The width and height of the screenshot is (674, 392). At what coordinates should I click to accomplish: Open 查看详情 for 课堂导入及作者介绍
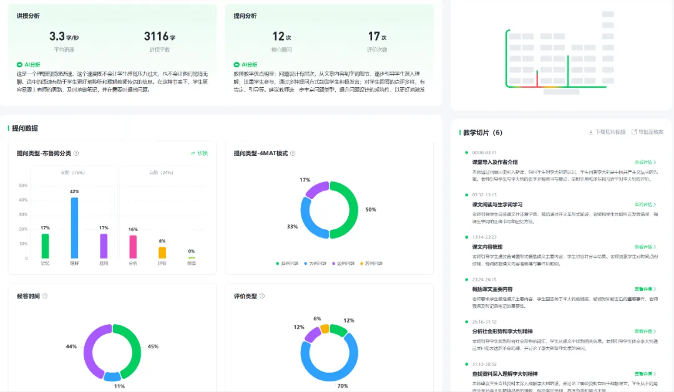pyautogui.click(x=645, y=162)
